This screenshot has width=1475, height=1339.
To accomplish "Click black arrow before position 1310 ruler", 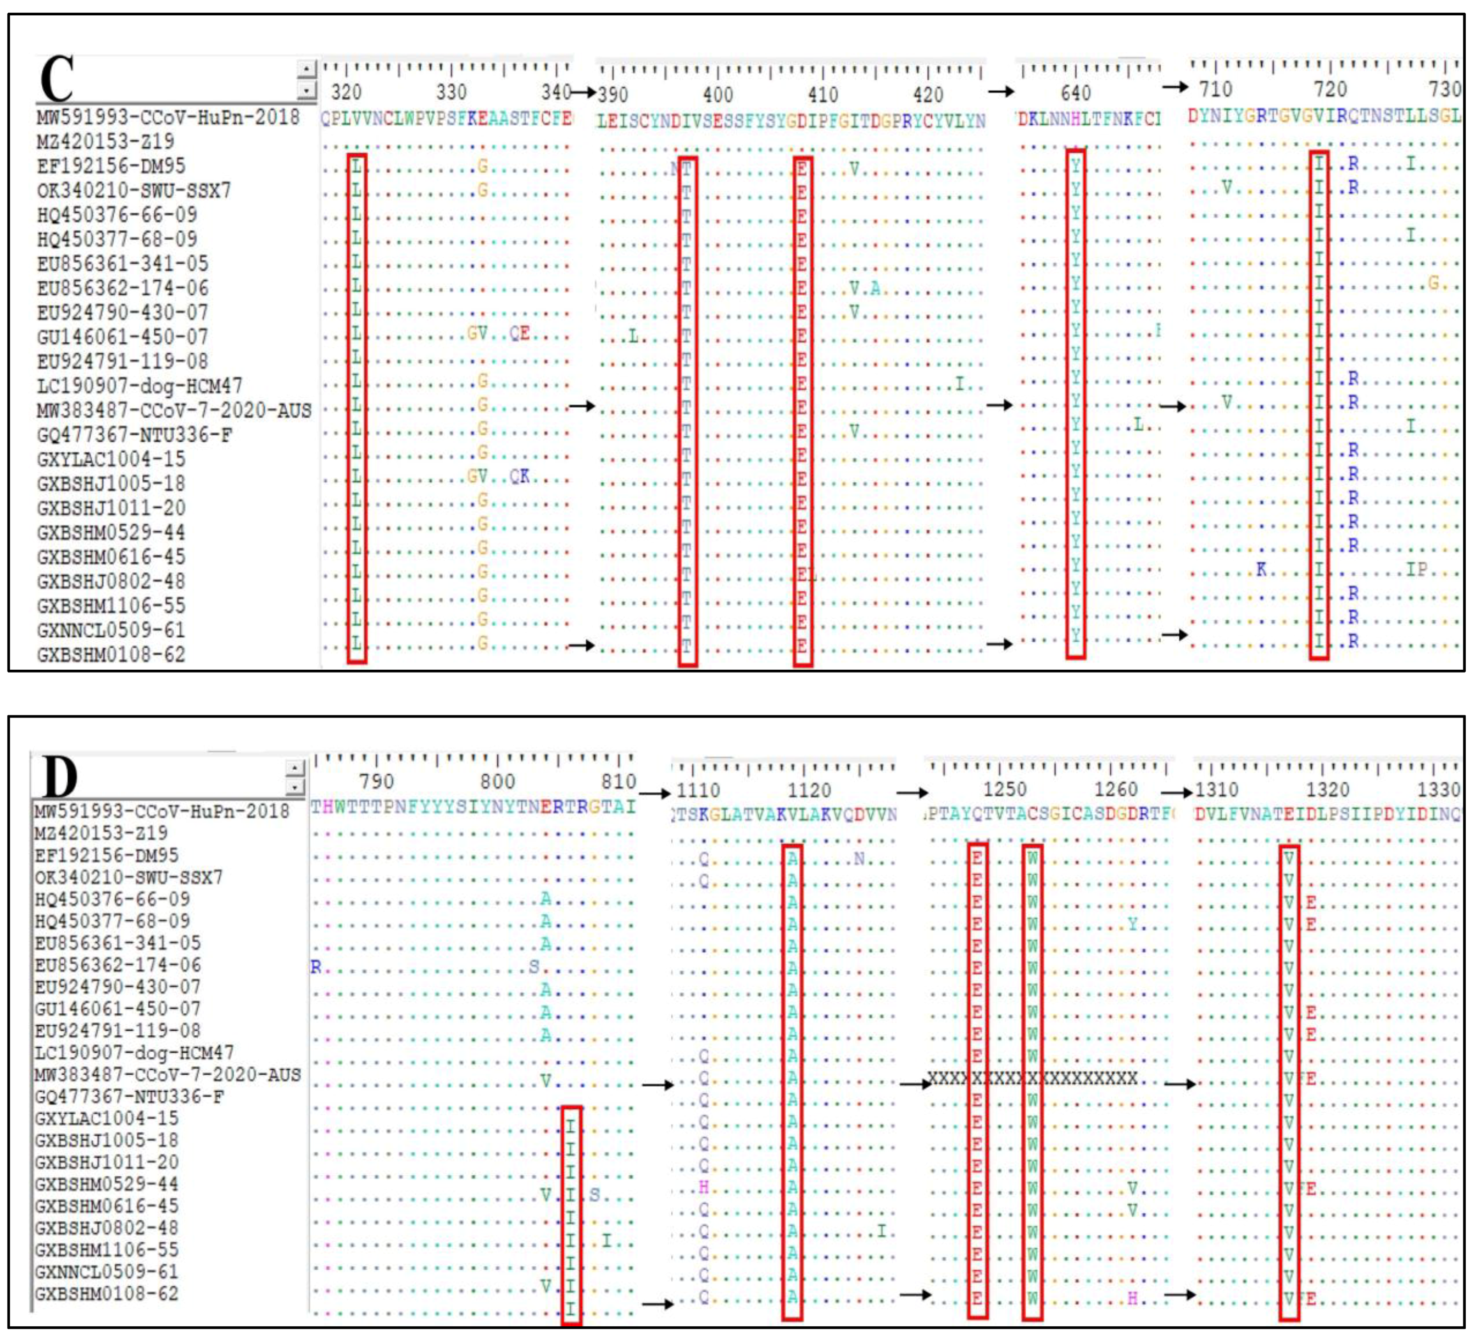I will point(1176,792).
